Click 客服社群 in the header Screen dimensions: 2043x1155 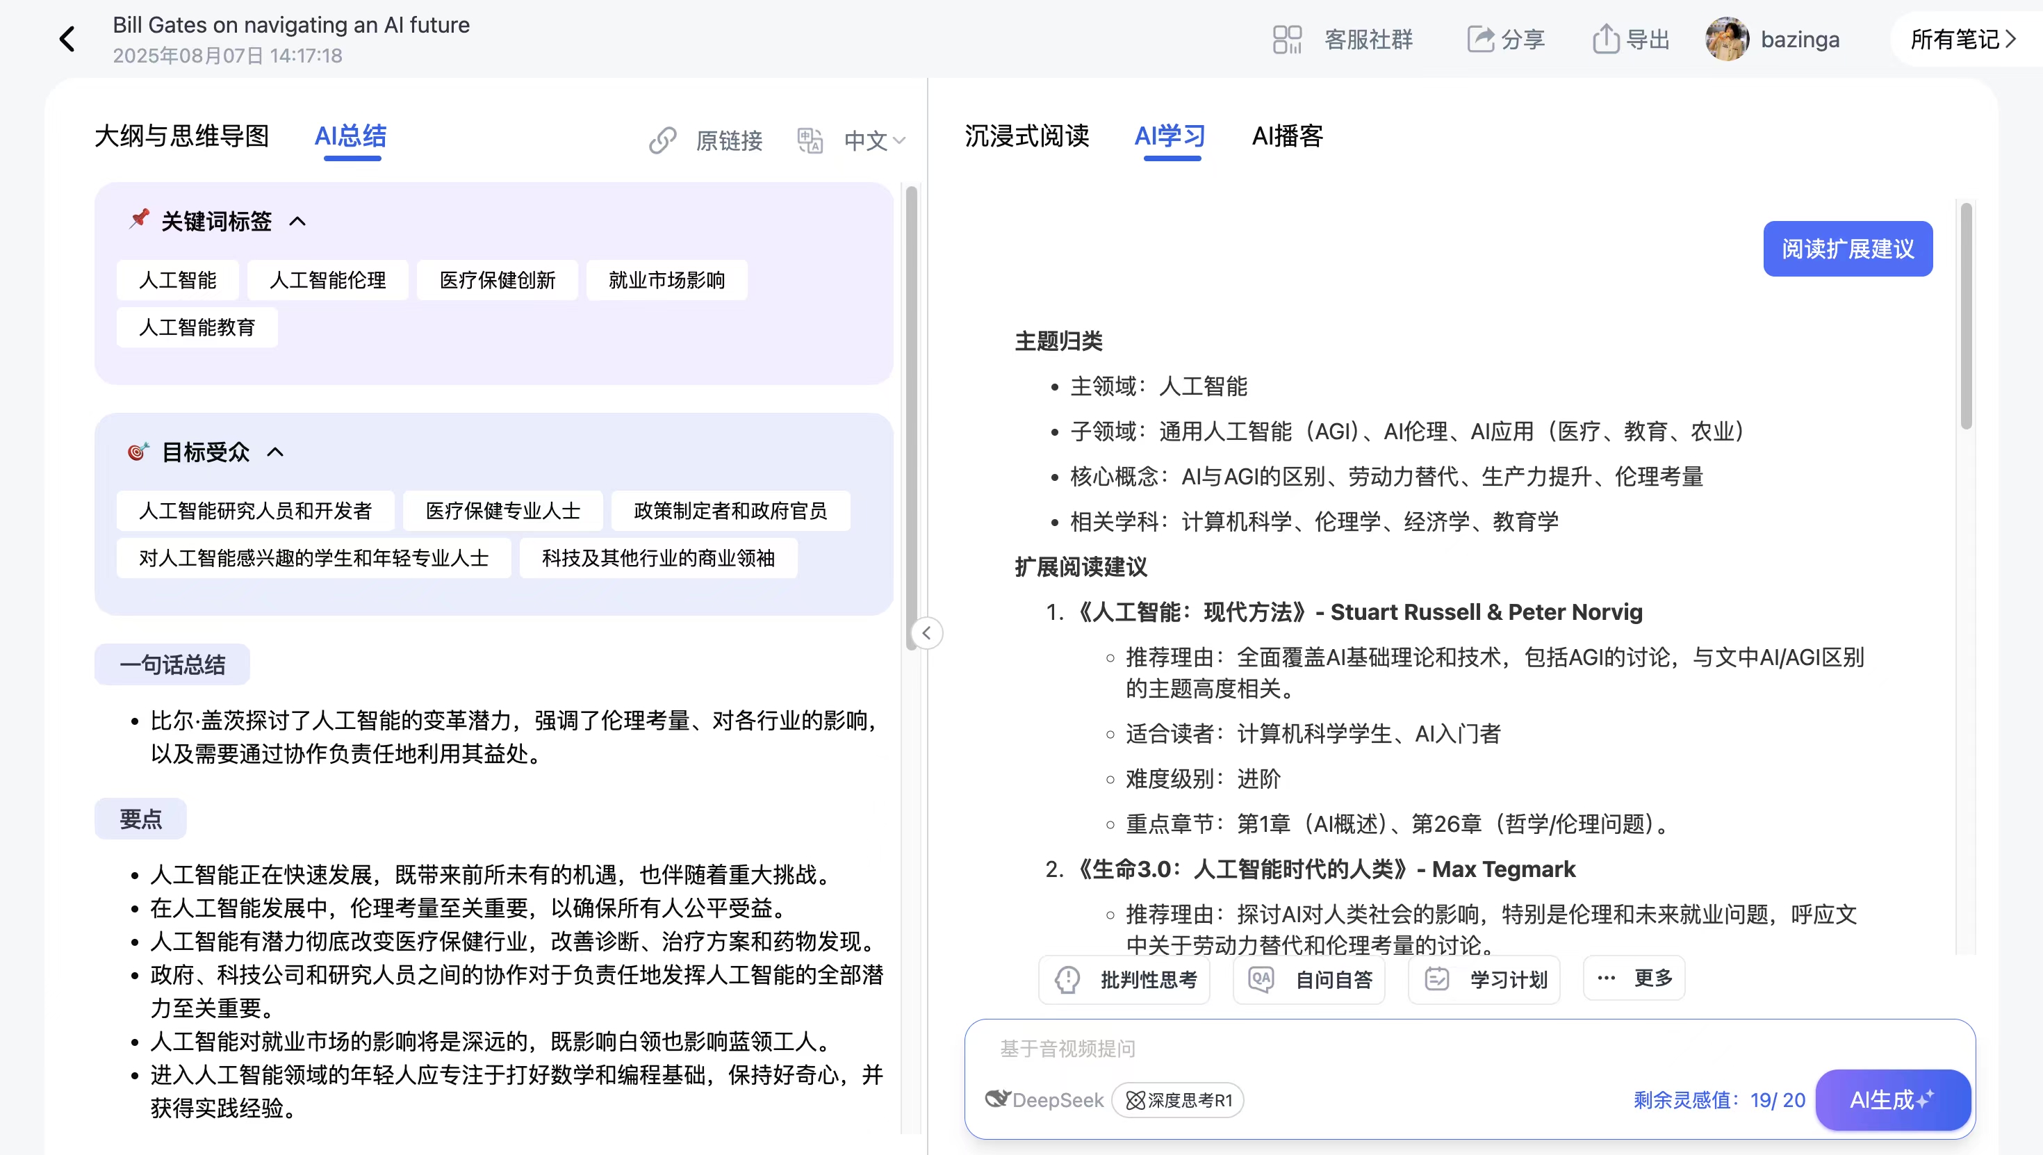[1368, 39]
